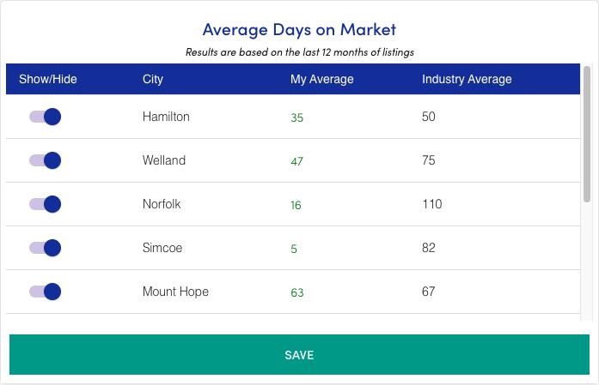Click the Show/Hide column header
This screenshot has width=599, height=385.
point(48,80)
